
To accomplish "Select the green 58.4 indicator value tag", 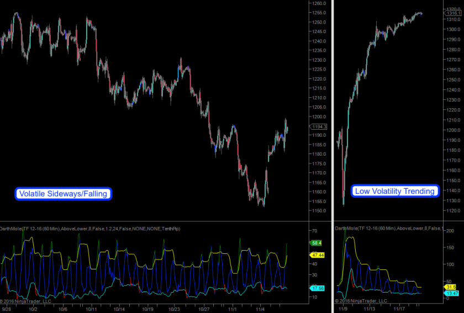I will tap(316, 243).
